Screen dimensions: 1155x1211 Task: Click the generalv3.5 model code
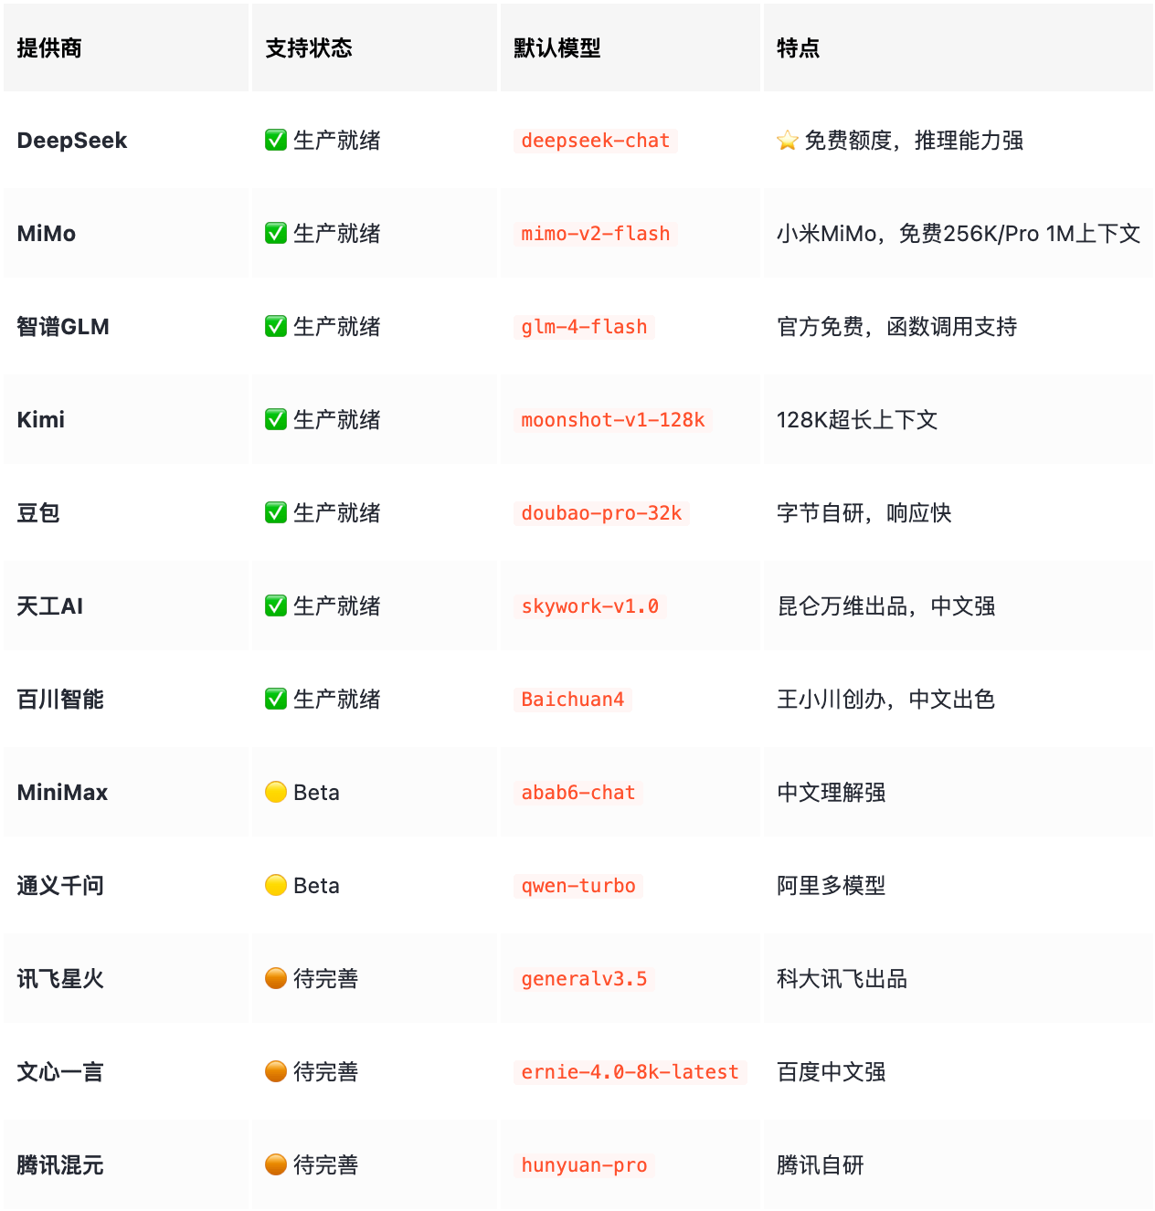585,979
